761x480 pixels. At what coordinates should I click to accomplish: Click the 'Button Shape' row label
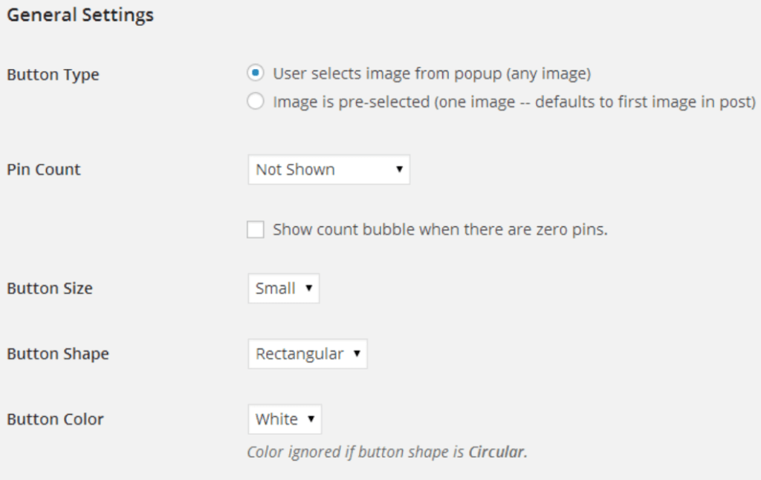point(58,354)
